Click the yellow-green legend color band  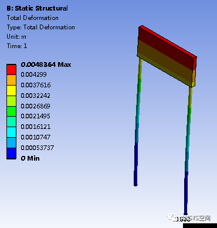tap(11, 101)
